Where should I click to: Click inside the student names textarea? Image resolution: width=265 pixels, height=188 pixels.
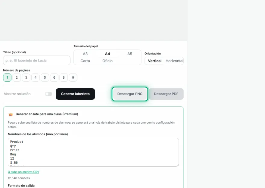(93, 152)
